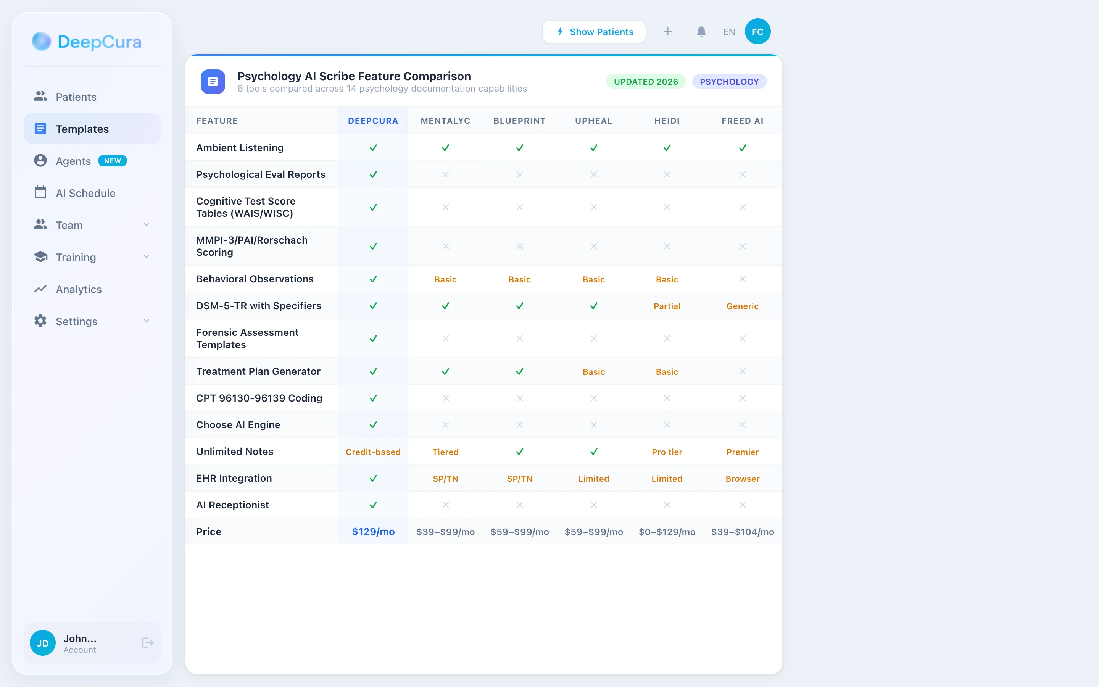
Task: Click the notification bell icon
Action: [x=701, y=32]
